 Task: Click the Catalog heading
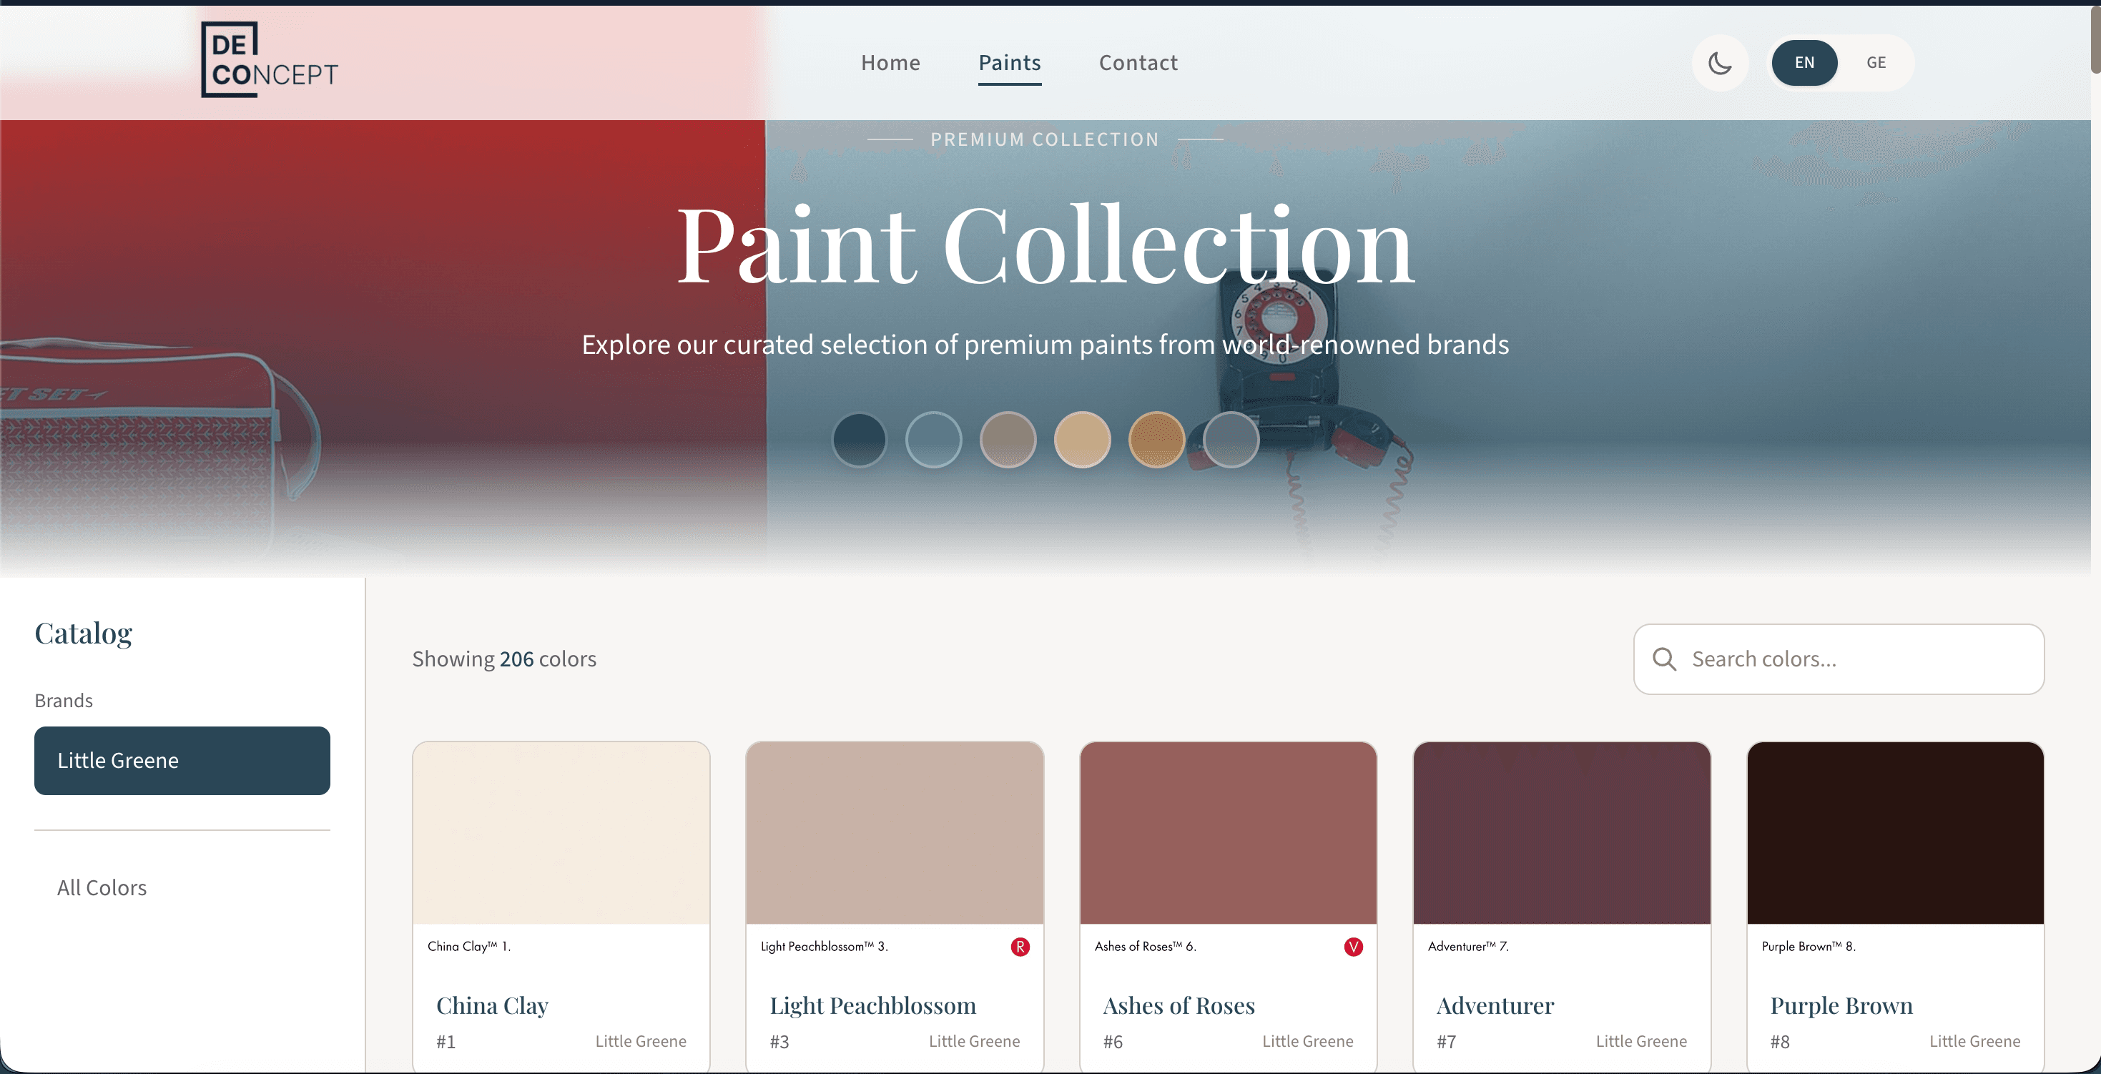[x=83, y=634]
